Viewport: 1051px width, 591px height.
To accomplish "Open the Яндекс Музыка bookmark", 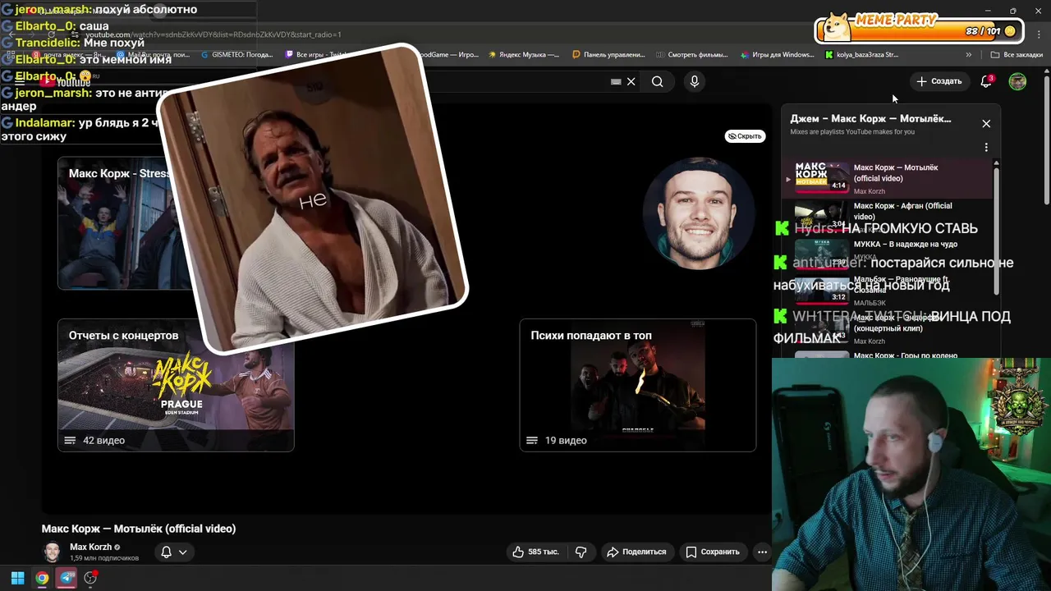I will (524, 55).
